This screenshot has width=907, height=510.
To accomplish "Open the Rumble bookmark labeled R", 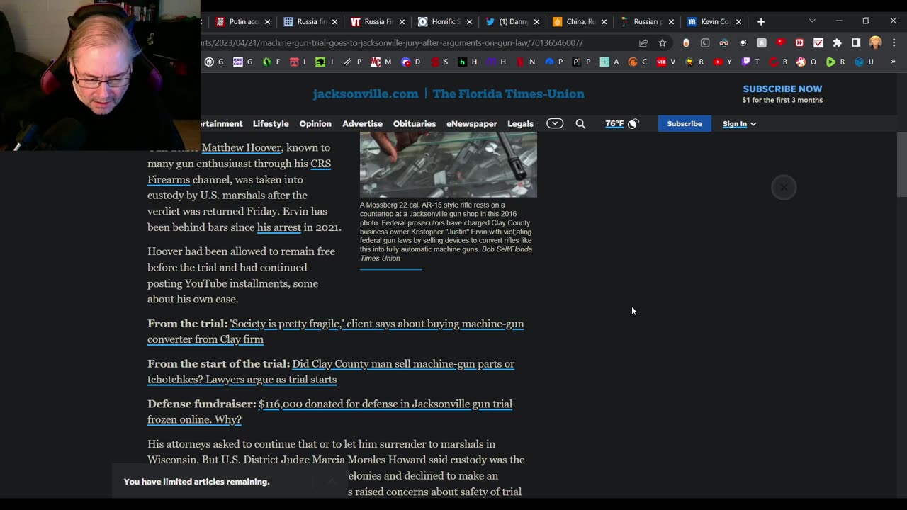I will pos(836,62).
